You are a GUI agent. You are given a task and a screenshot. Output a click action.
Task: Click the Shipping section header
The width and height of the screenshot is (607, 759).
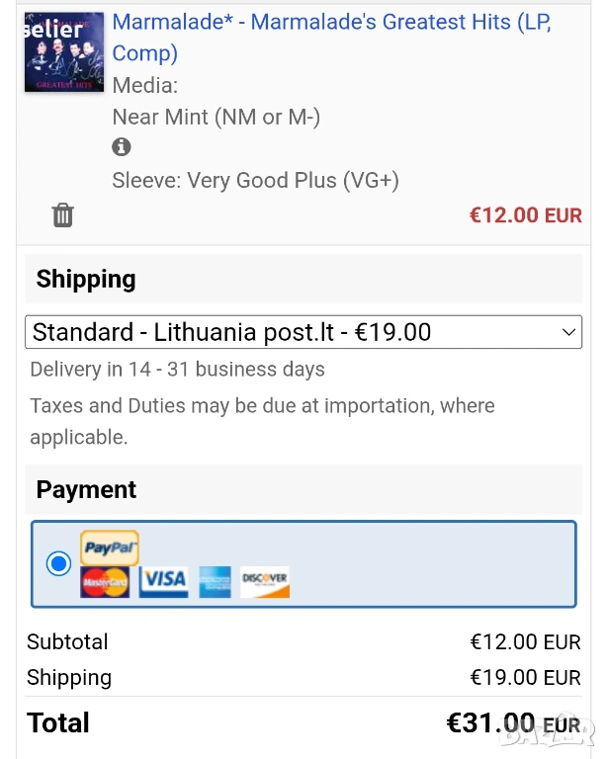tap(86, 280)
